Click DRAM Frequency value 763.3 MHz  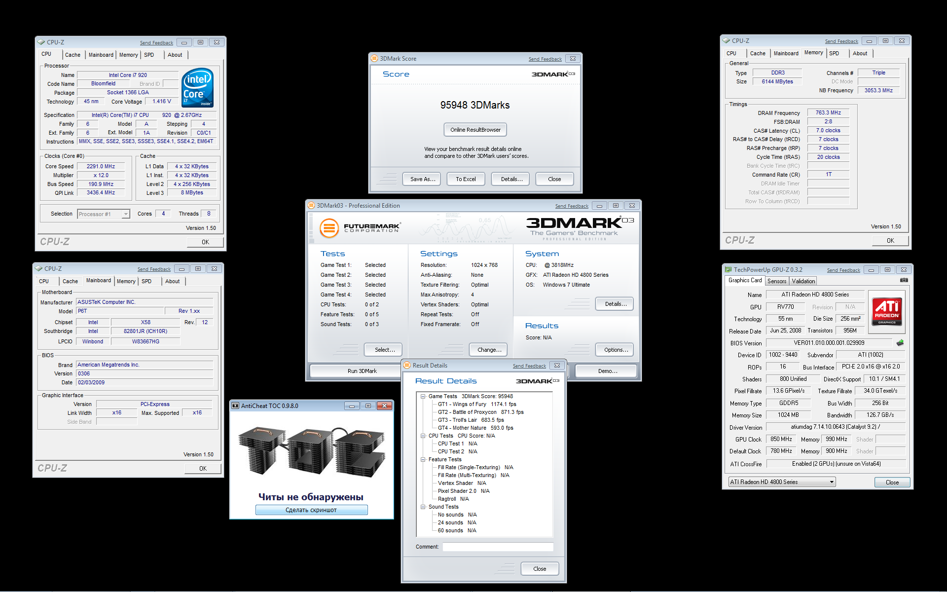tap(828, 113)
